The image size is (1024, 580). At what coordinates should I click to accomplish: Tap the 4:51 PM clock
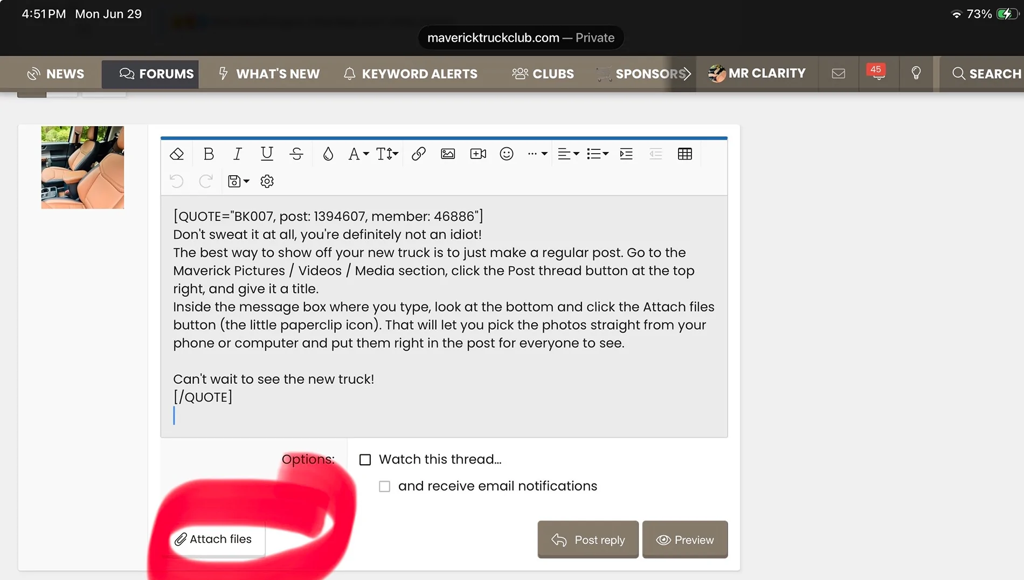[44, 14]
